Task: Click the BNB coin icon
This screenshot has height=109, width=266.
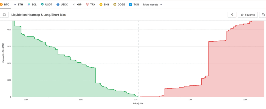Action: pos(101,4)
